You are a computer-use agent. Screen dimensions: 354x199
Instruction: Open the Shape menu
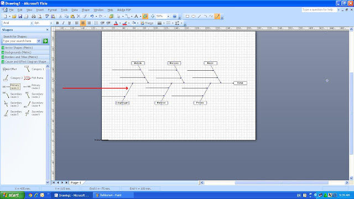point(86,10)
